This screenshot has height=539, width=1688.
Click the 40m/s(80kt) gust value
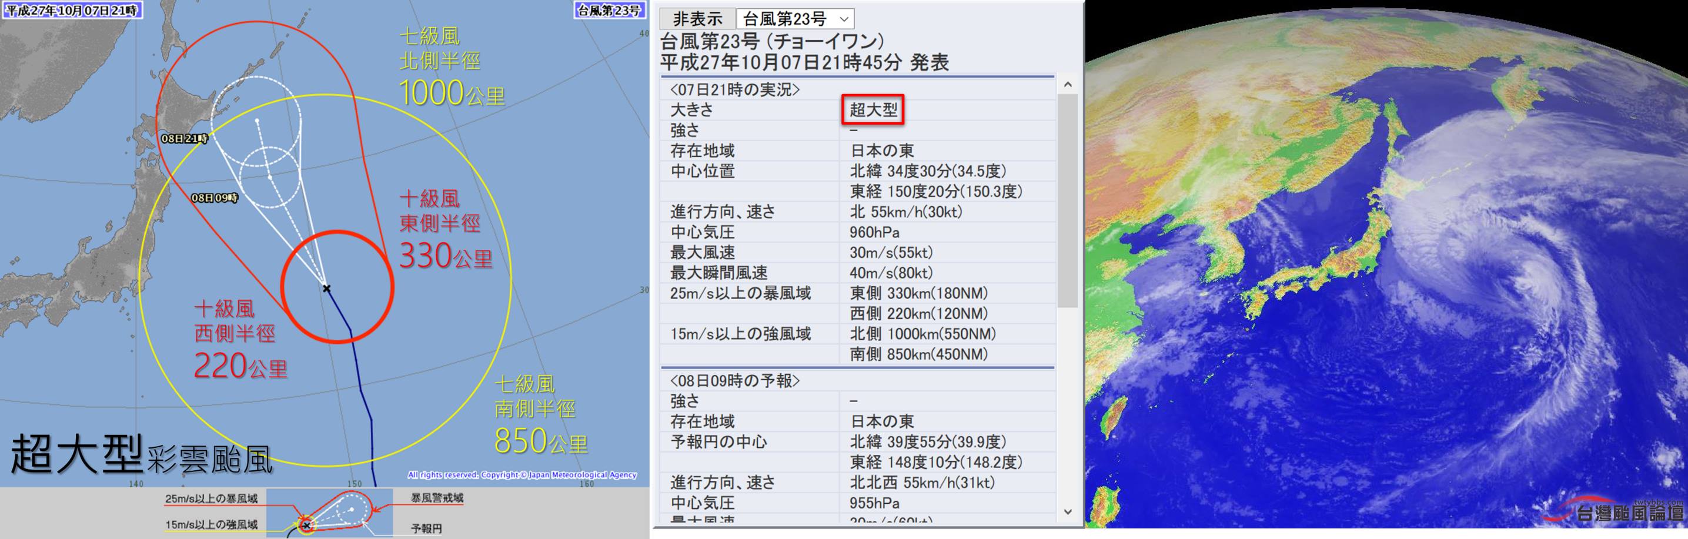point(891,273)
